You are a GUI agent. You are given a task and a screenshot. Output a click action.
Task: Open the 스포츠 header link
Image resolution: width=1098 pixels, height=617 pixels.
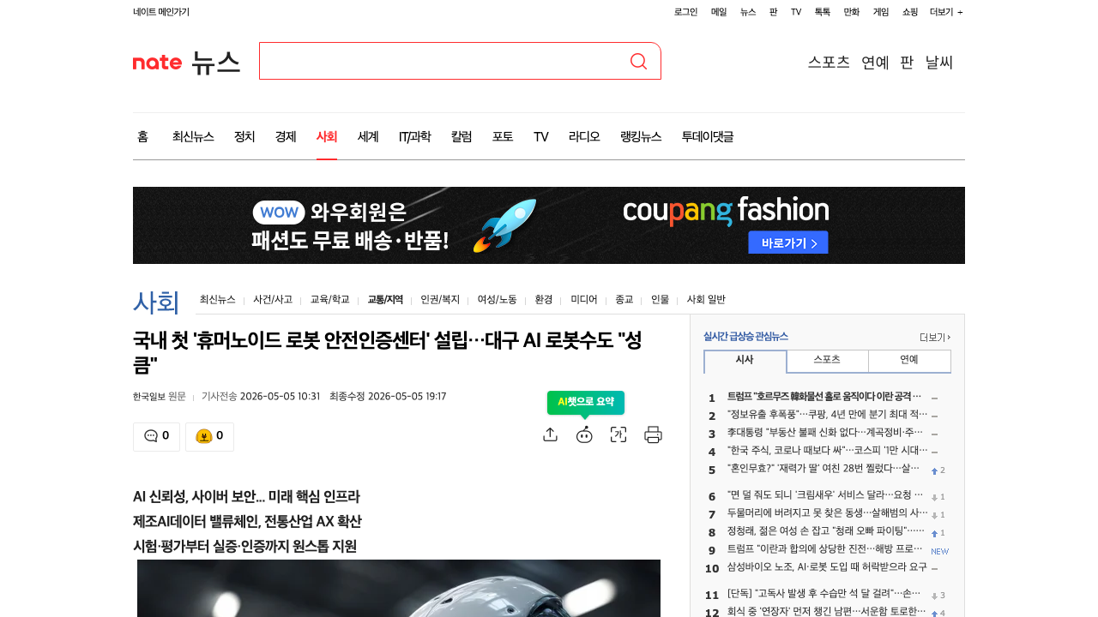pyautogui.click(x=829, y=62)
